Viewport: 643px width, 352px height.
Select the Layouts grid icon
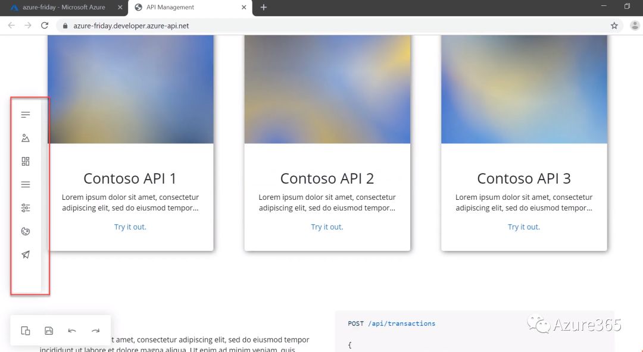coord(26,161)
